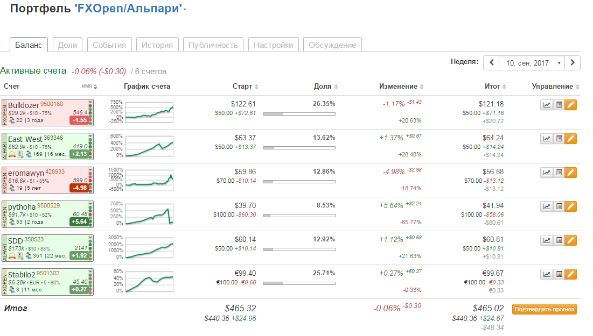Go to next week arrow

573,63
